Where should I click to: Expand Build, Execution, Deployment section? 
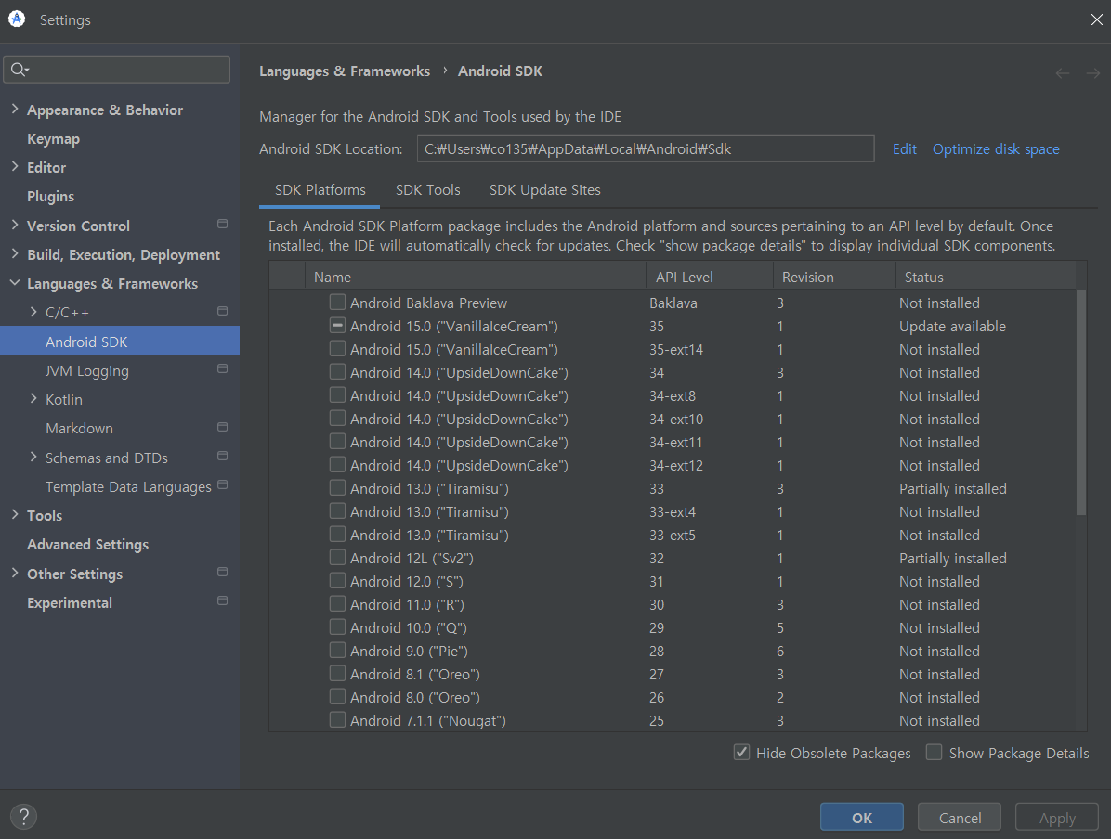(x=15, y=253)
